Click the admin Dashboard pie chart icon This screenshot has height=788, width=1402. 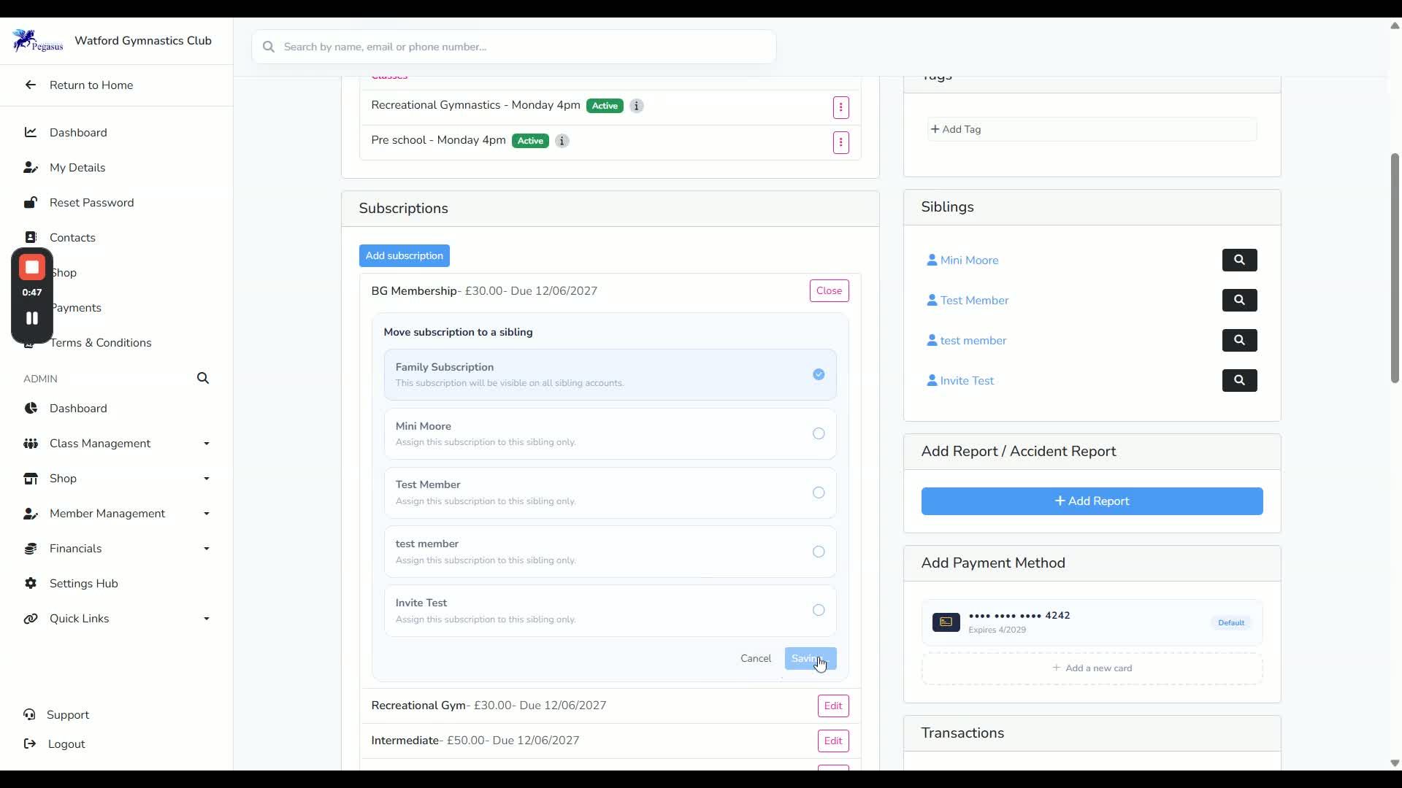tap(30, 408)
